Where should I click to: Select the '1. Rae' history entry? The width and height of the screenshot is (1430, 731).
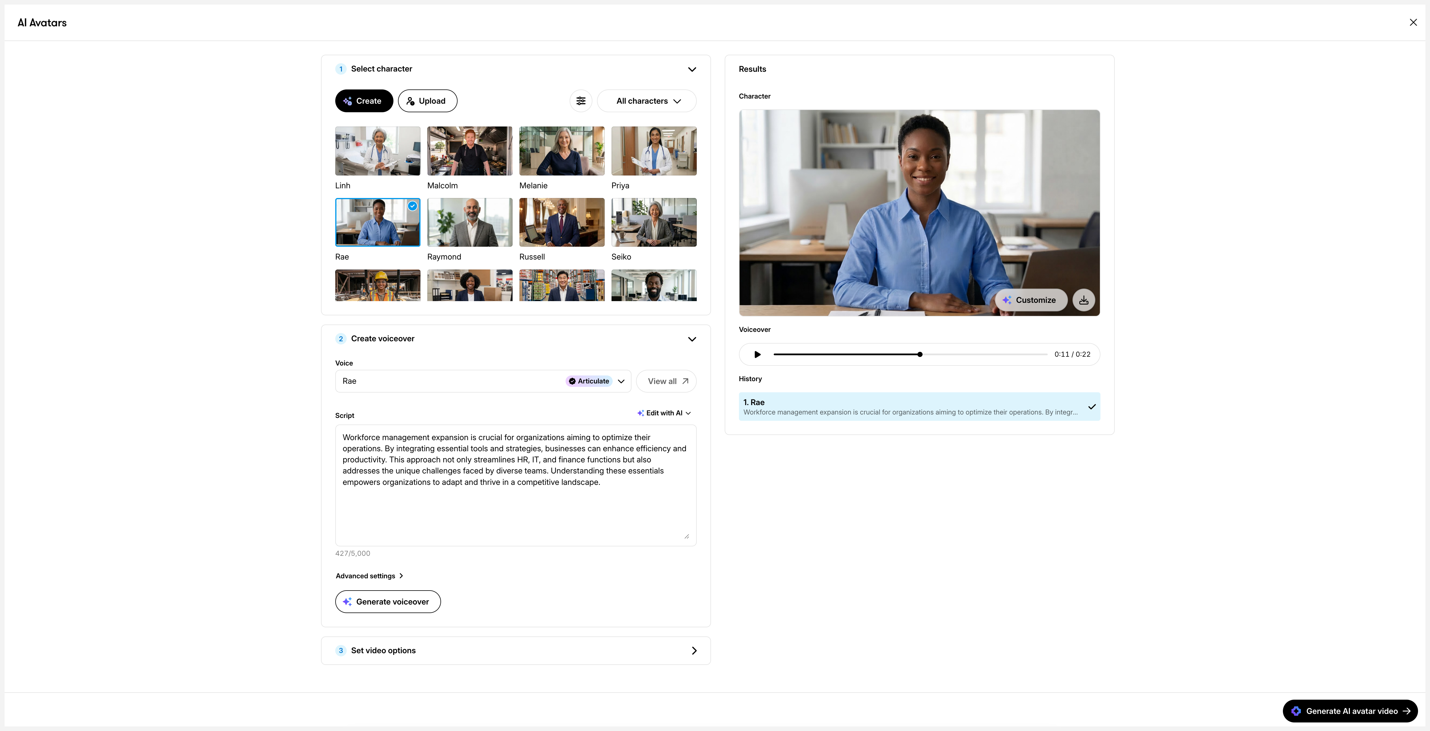[x=919, y=407]
